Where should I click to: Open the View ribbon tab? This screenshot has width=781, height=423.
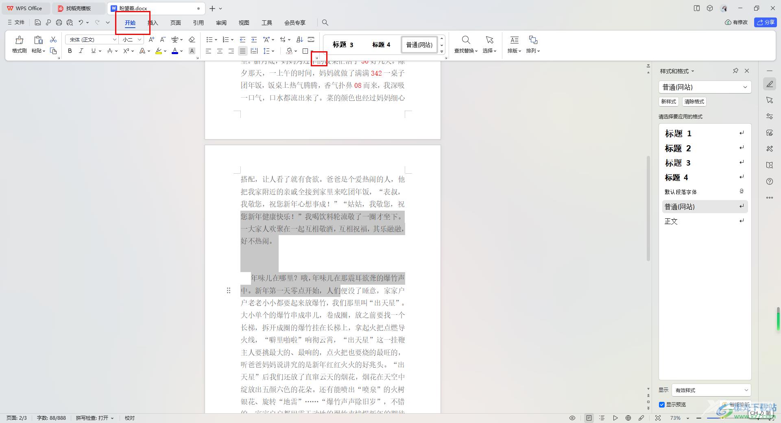244,22
